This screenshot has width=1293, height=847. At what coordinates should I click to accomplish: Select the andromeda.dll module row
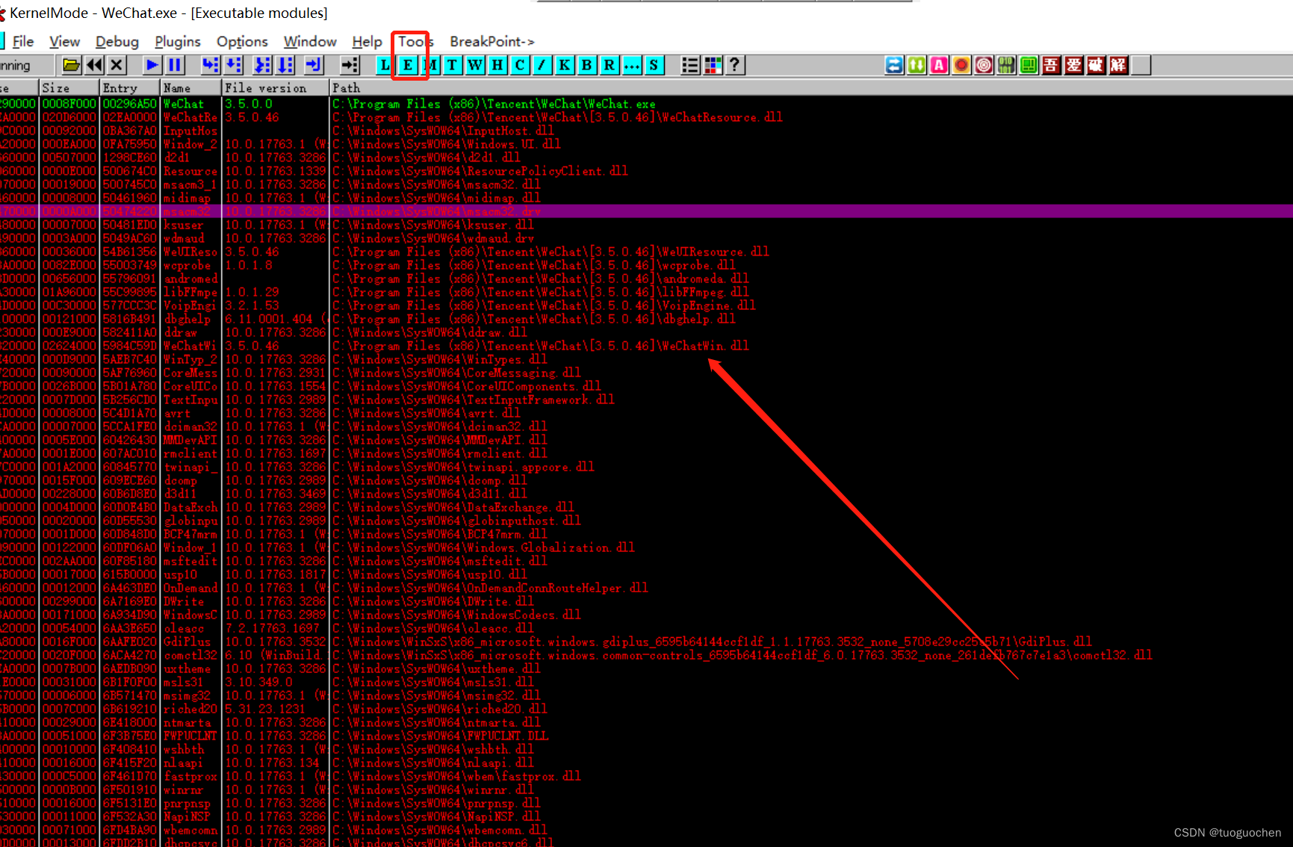pyautogui.click(x=646, y=279)
